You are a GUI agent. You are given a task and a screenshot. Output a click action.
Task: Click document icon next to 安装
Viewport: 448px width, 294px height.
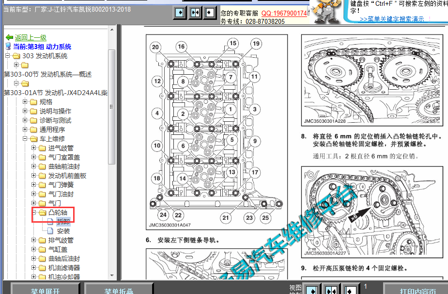pos(50,231)
